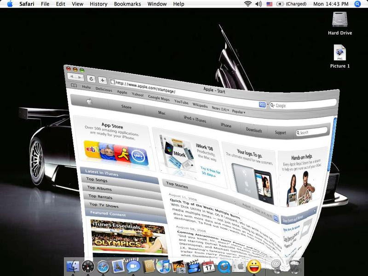Launch QuickTime Player from the Dock

(224, 267)
